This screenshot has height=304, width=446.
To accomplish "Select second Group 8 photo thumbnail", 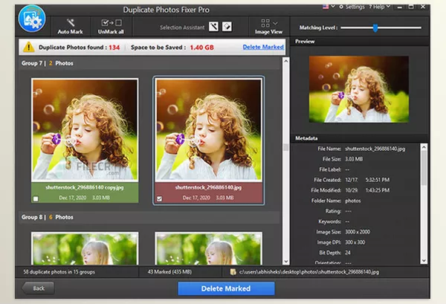I will [x=208, y=248].
